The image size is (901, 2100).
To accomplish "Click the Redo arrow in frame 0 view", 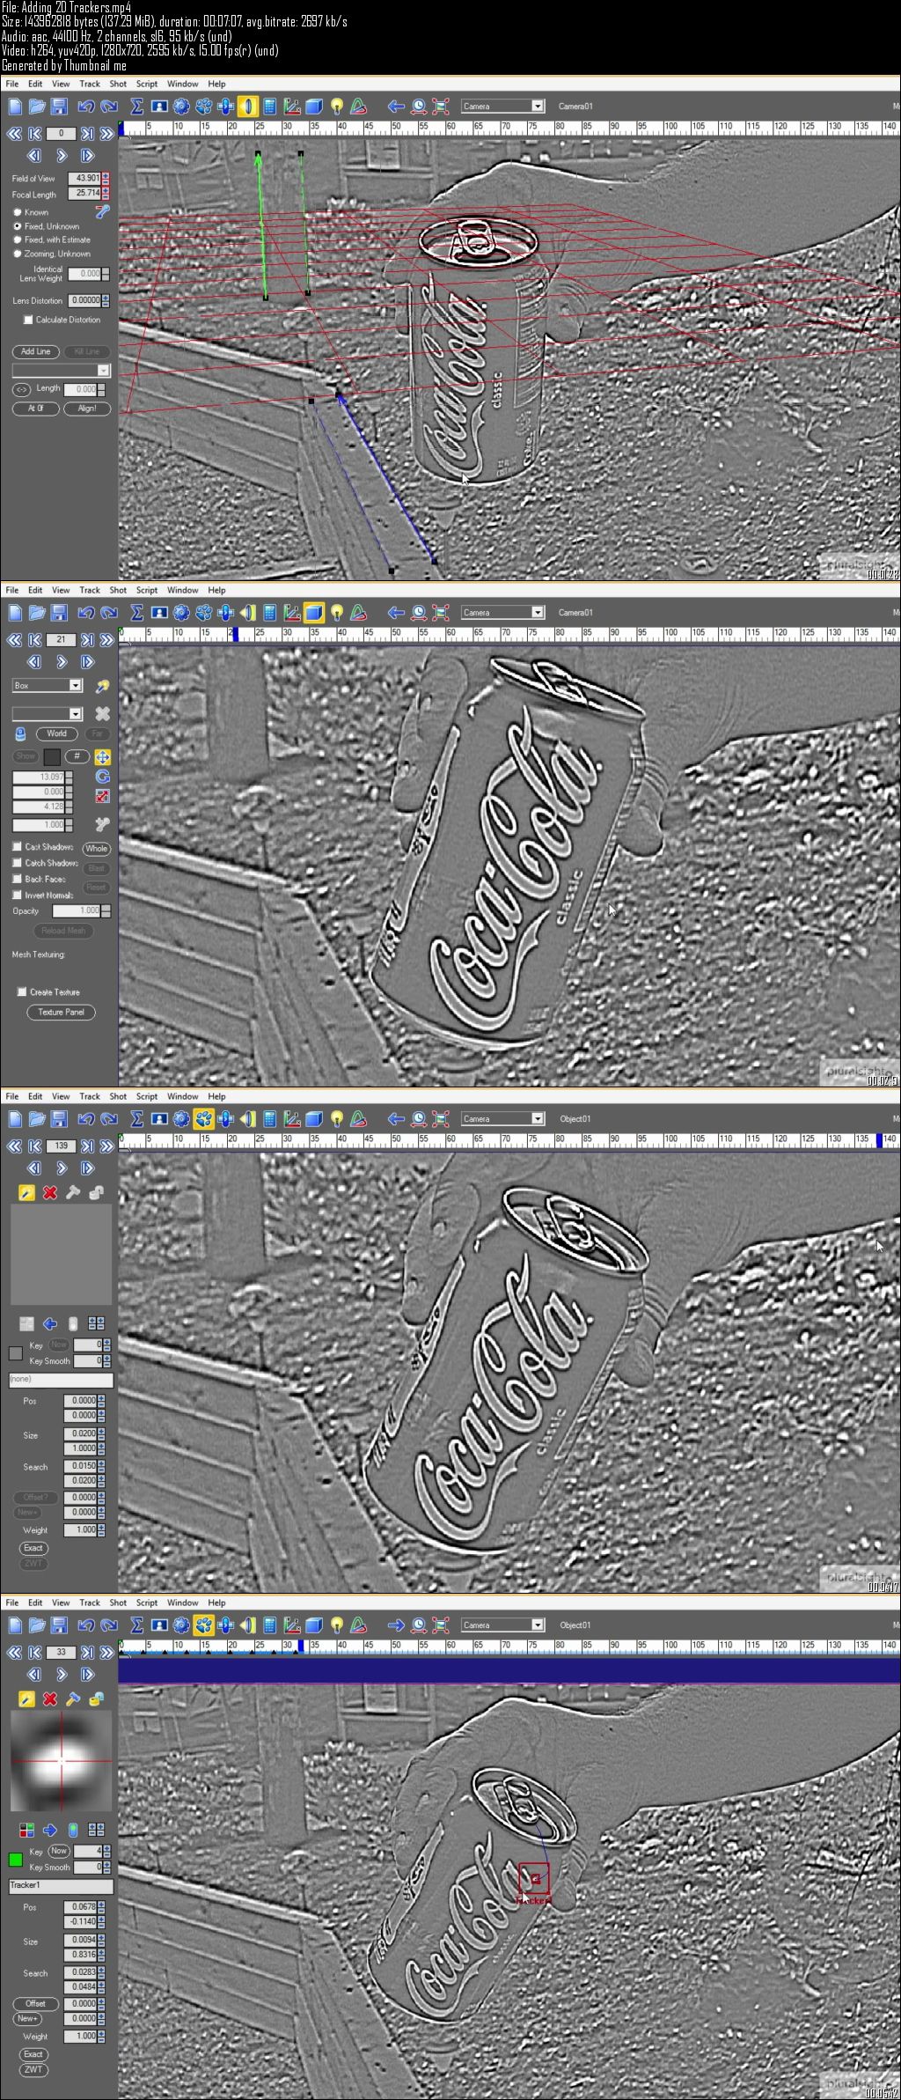I will point(109,107).
